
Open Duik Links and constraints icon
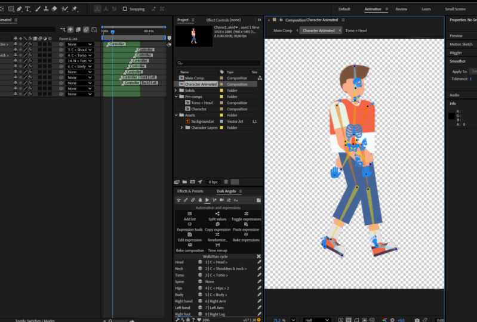coord(193,200)
